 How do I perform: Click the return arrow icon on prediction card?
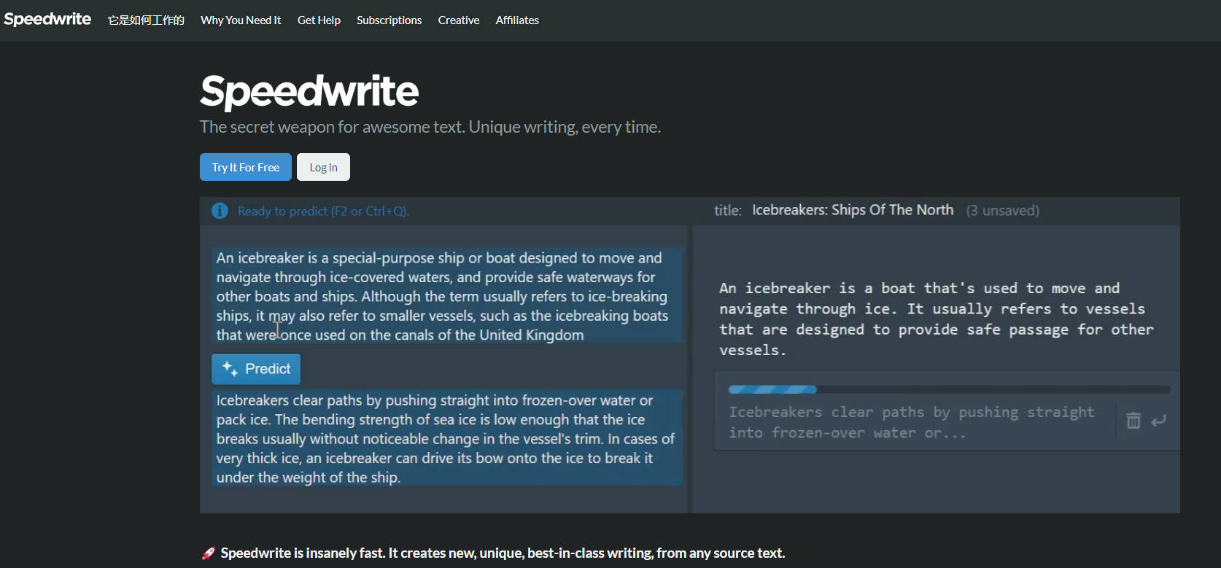[x=1158, y=421]
